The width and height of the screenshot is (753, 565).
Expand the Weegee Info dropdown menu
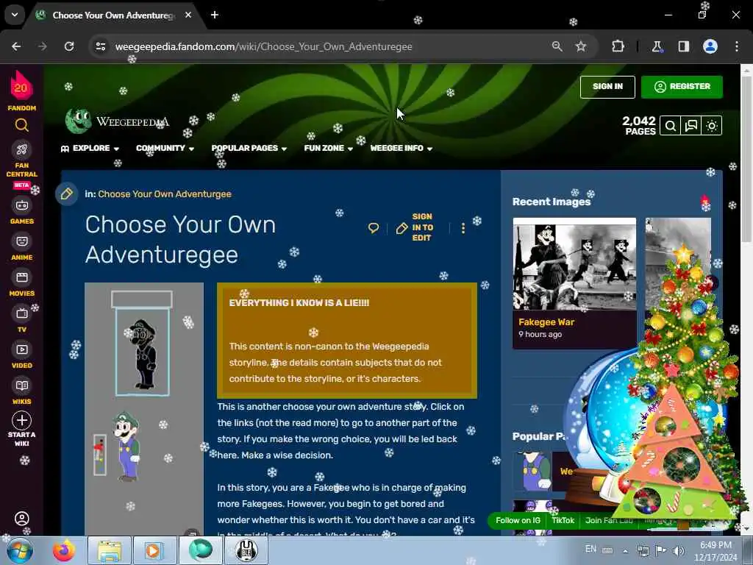(x=401, y=148)
